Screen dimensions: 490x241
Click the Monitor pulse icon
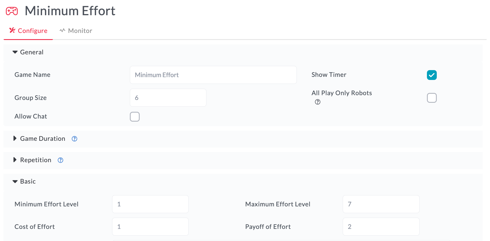(63, 30)
